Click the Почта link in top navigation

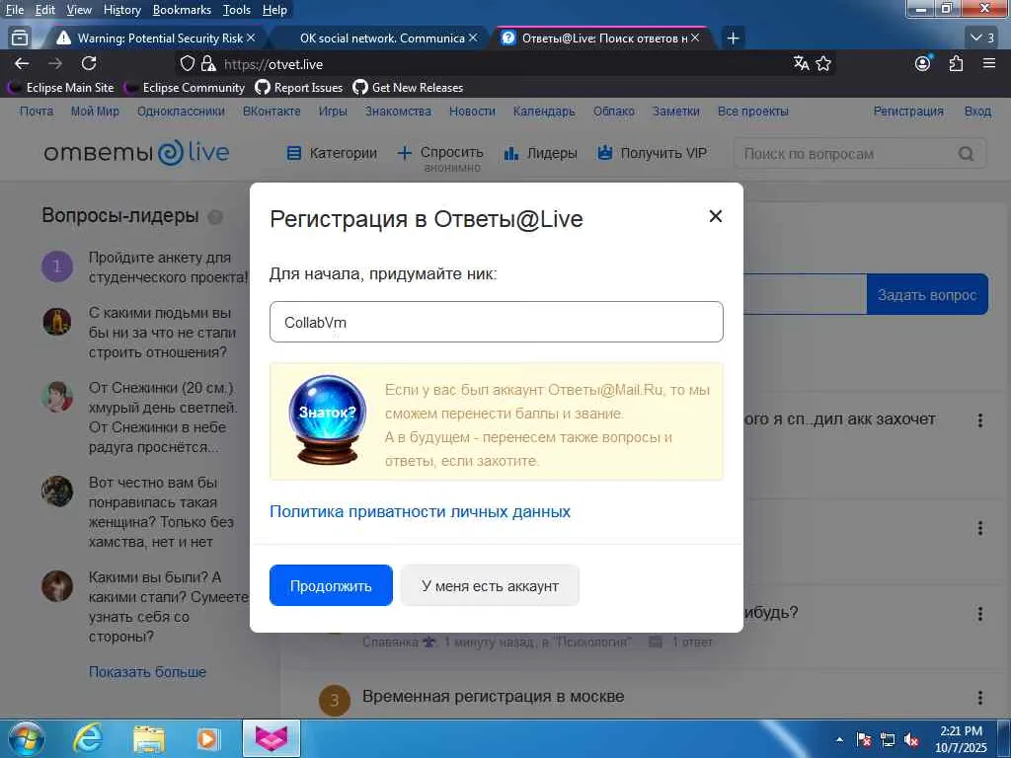(37, 111)
